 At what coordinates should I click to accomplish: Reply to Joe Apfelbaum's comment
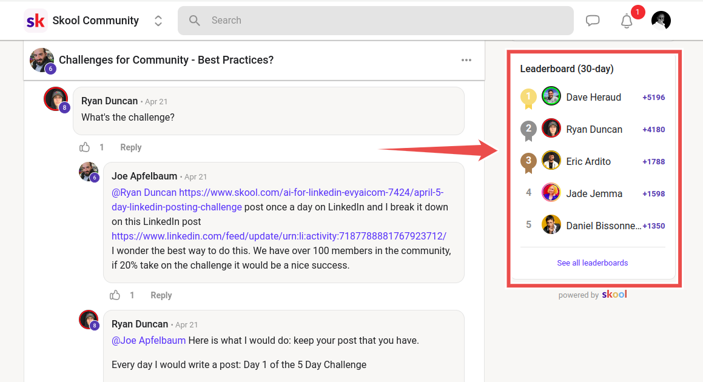[161, 295]
